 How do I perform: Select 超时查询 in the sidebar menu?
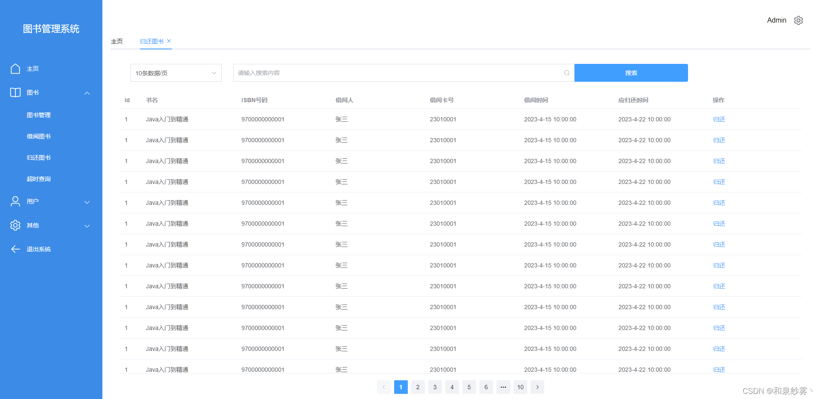click(x=39, y=178)
